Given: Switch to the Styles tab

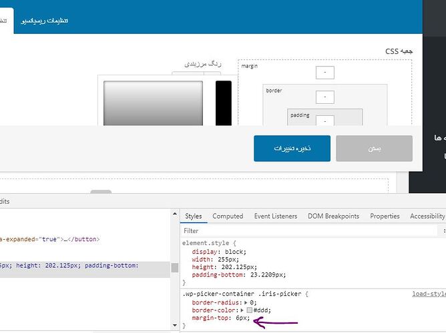Looking at the screenshot, I should (x=194, y=216).
